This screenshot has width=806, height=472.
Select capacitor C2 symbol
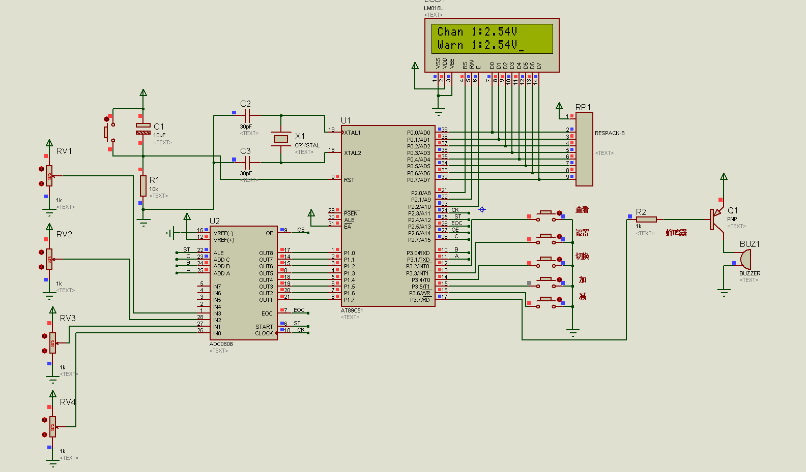247,116
